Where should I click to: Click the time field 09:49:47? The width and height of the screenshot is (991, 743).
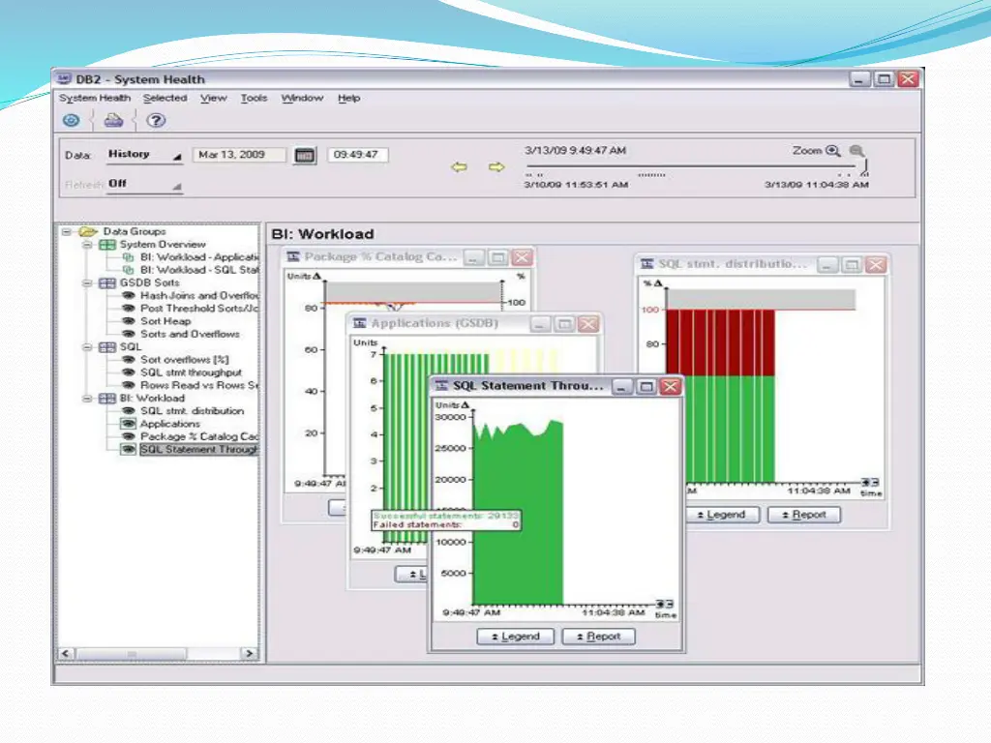tap(358, 155)
